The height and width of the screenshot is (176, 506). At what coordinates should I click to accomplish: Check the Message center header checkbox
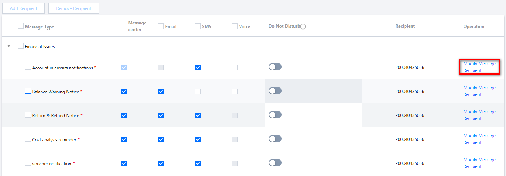(124, 23)
